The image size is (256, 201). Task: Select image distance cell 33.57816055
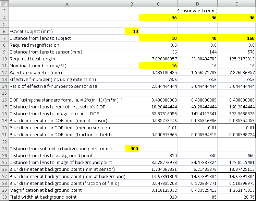[x=158, y=114]
